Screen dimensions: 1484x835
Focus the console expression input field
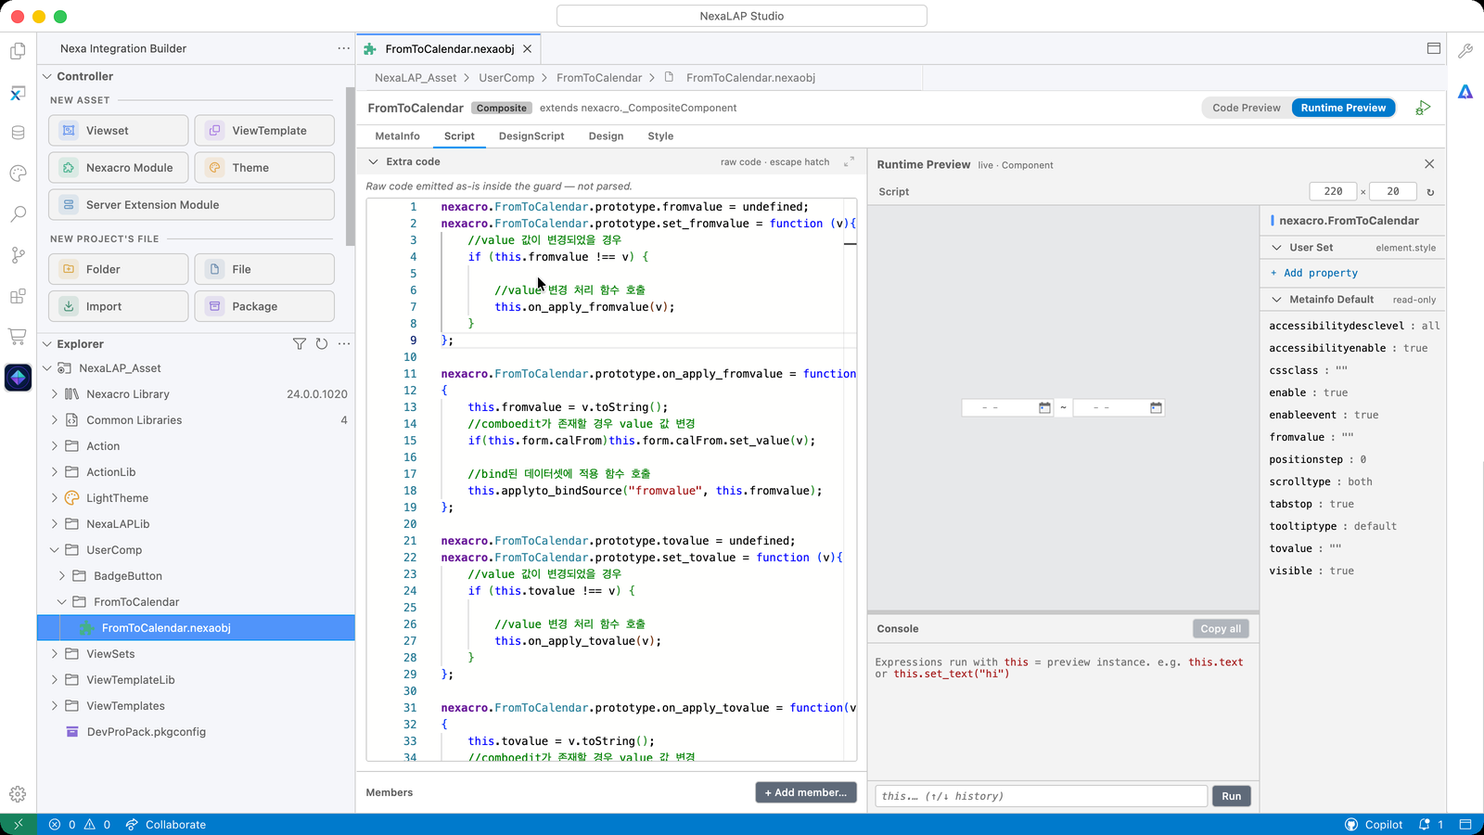click(1042, 796)
